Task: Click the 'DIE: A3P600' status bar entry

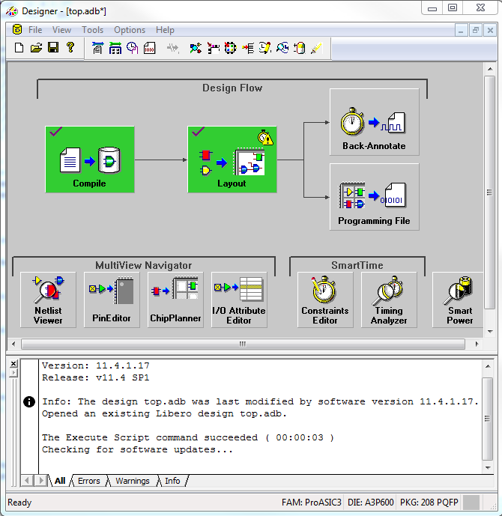Action: (x=370, y=503)
